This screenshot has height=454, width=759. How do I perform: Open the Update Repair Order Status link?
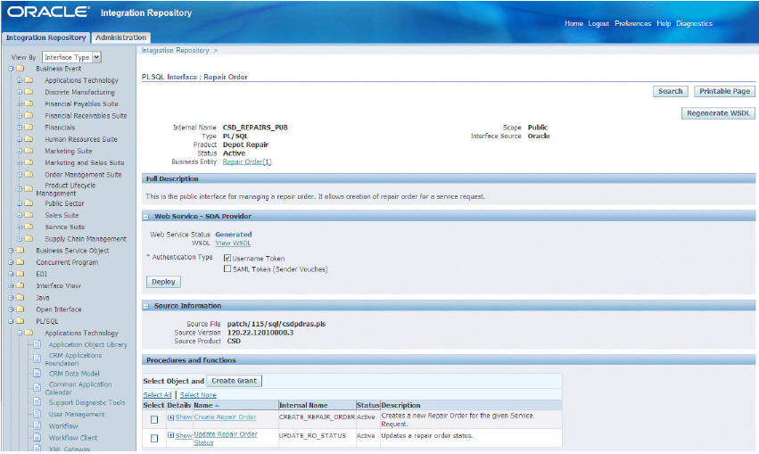[x=226, y=438]
